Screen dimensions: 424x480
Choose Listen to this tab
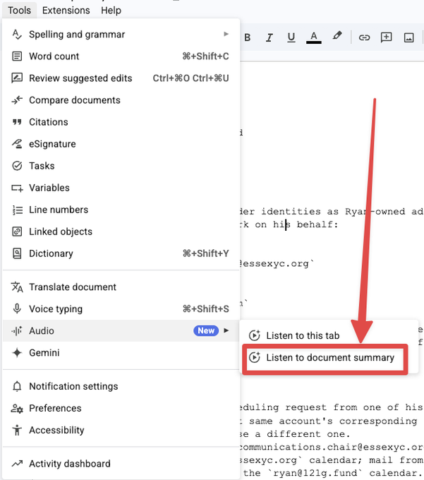313,336
